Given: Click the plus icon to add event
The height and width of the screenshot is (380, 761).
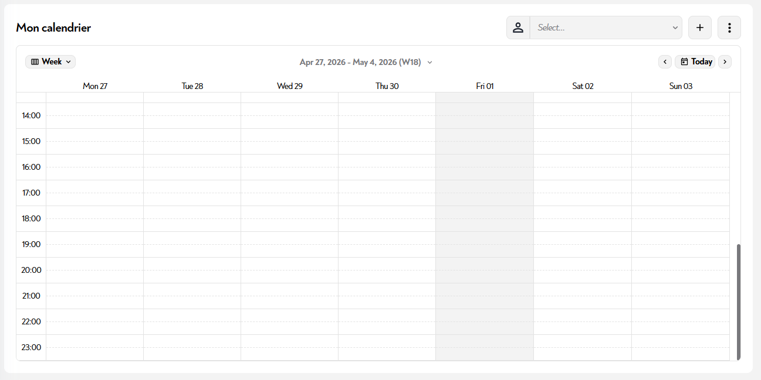Looking at the screenshot, I should click(699, 28).
